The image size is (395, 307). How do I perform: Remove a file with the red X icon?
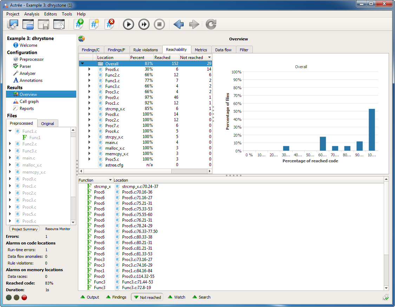click(x=110, y=24)
